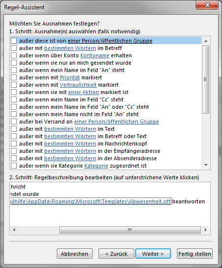Tick 'außer mit bestimmten Wörtern im Betreff' checkbox

point(14,48)
